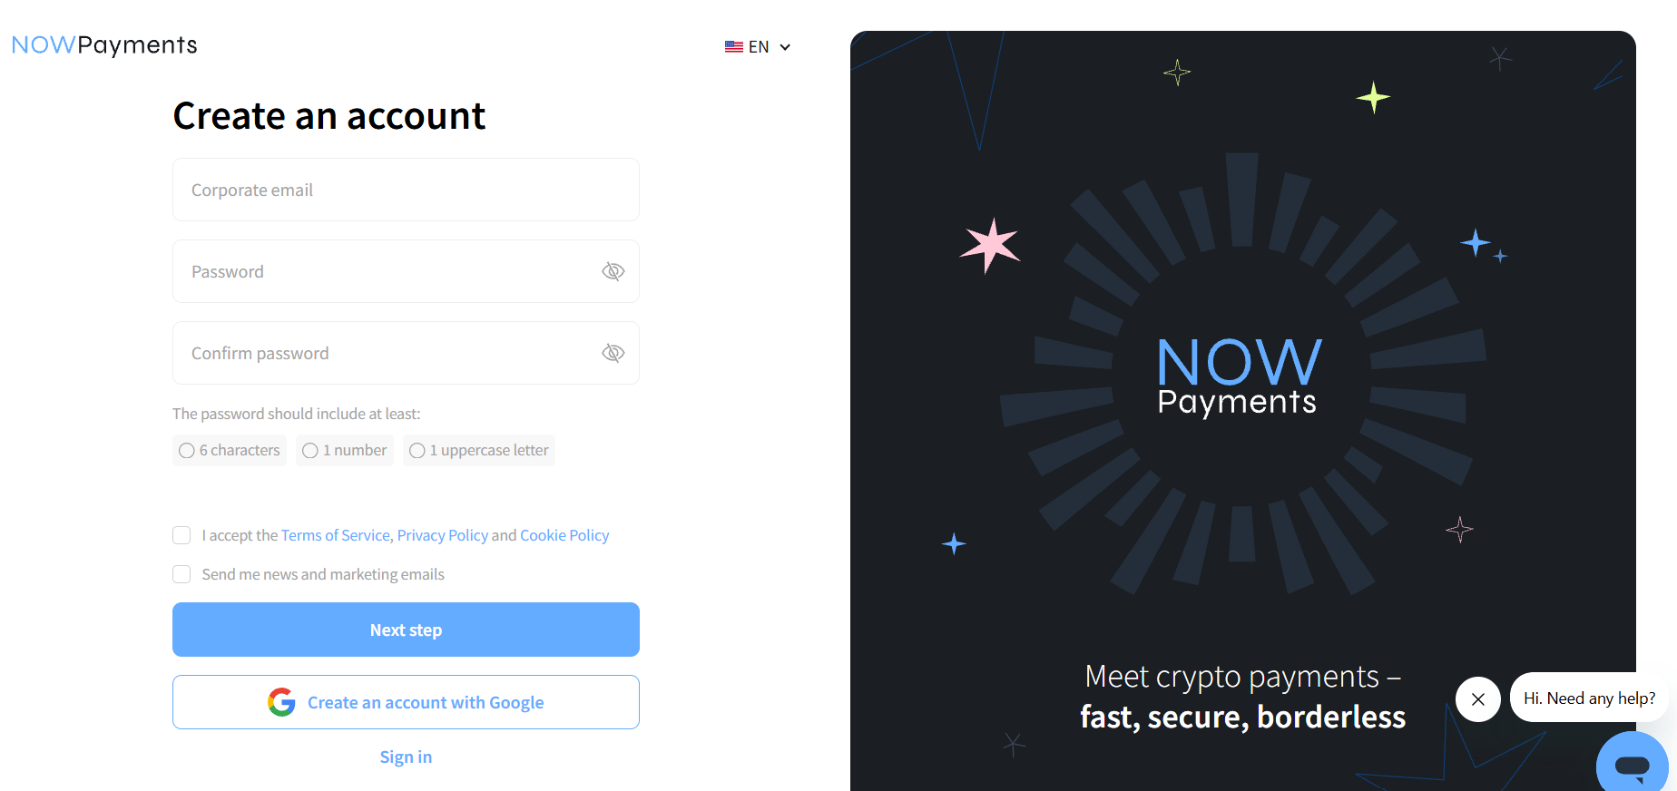Choose 'Create an account with Google'
Viewport: 1677px width, 791px height.
pyautogui.click(x=406, y=701)
